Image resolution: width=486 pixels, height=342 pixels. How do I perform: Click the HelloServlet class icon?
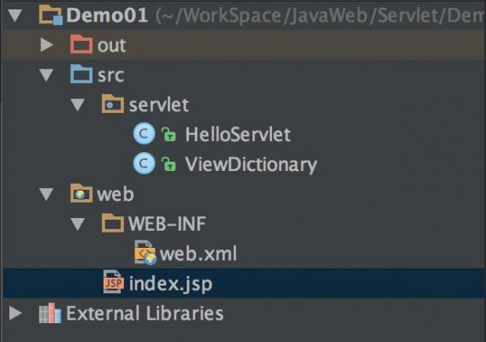click(x=144, y=134)
